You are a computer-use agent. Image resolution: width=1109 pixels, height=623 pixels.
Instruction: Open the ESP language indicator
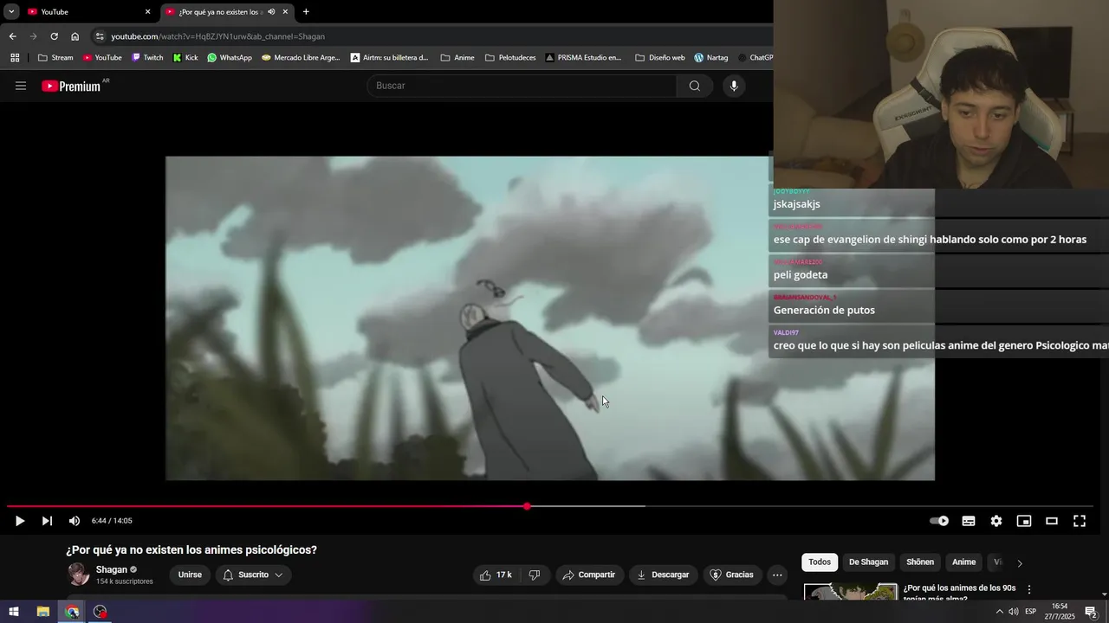click(1030, 612)
